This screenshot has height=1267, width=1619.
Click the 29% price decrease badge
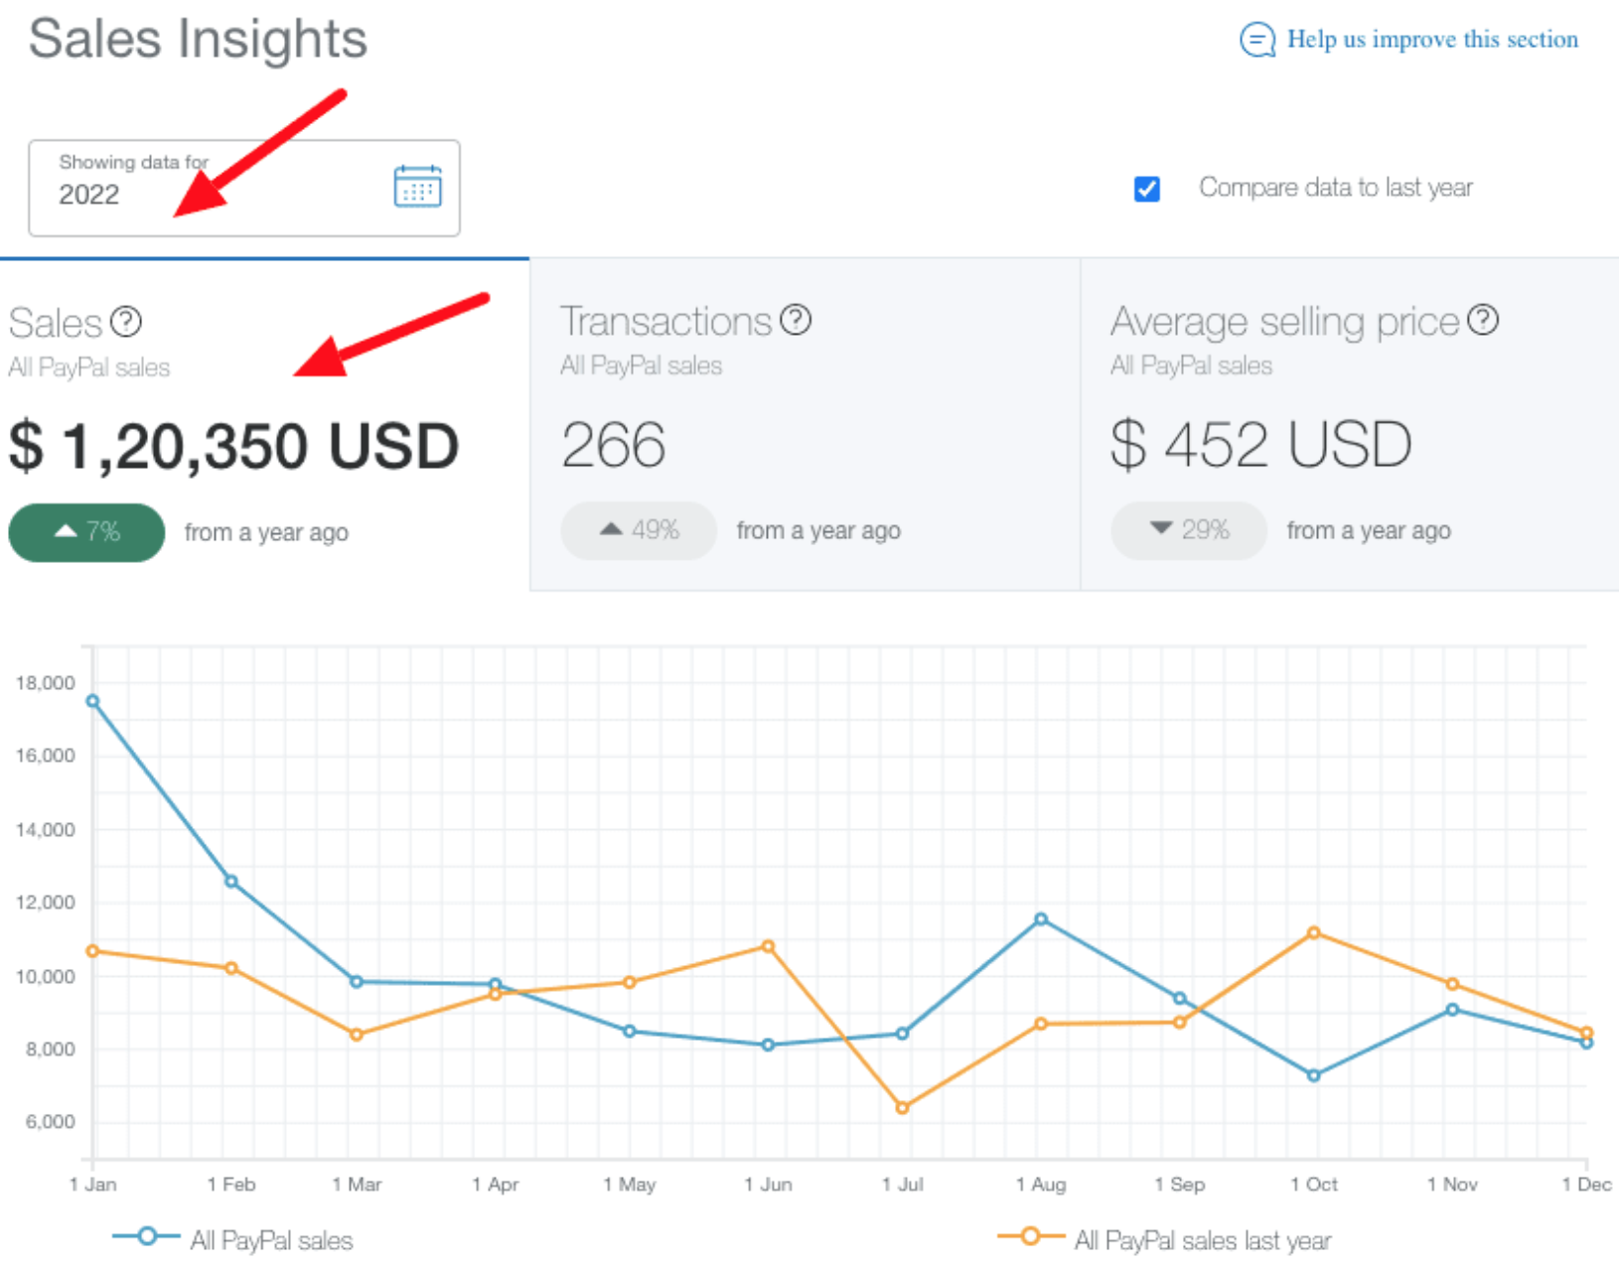(1189, 530)
